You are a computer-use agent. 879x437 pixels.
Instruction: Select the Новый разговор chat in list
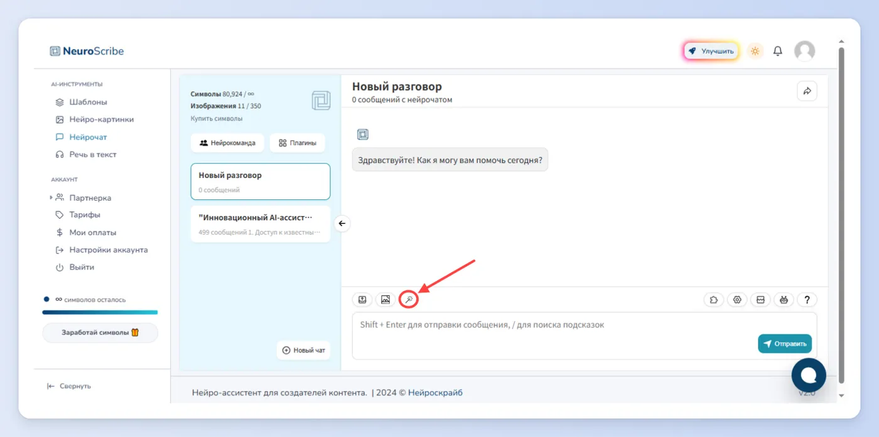[261, 182]
